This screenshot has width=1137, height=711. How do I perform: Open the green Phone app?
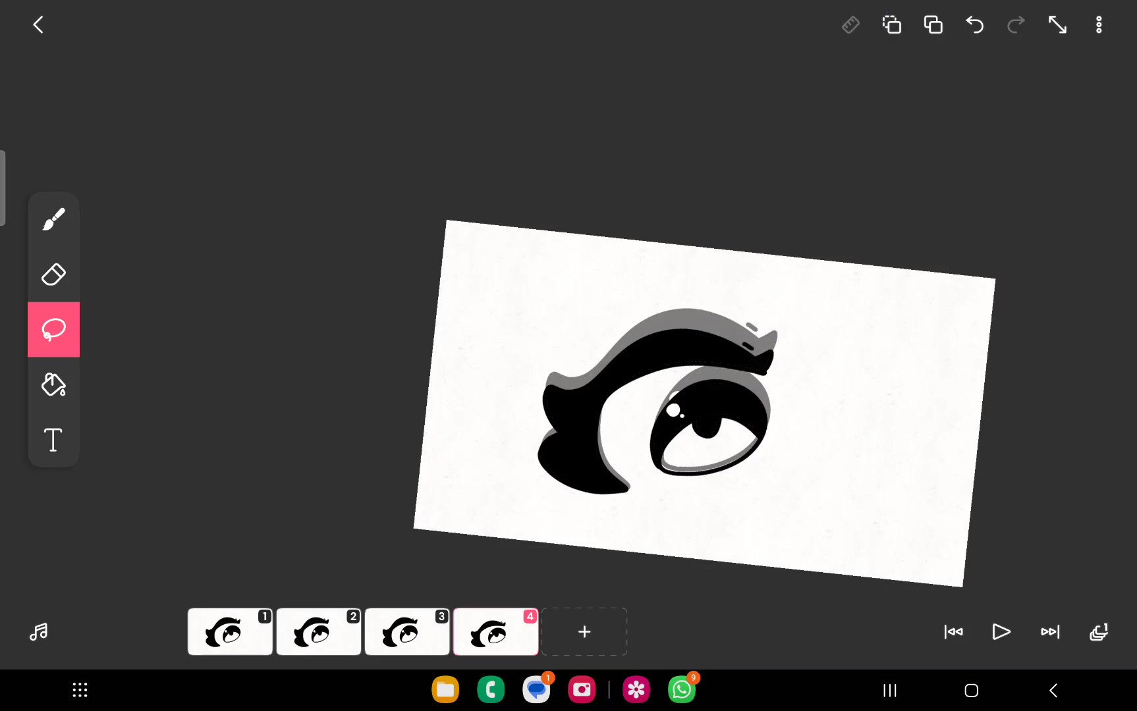pos(491,690)
